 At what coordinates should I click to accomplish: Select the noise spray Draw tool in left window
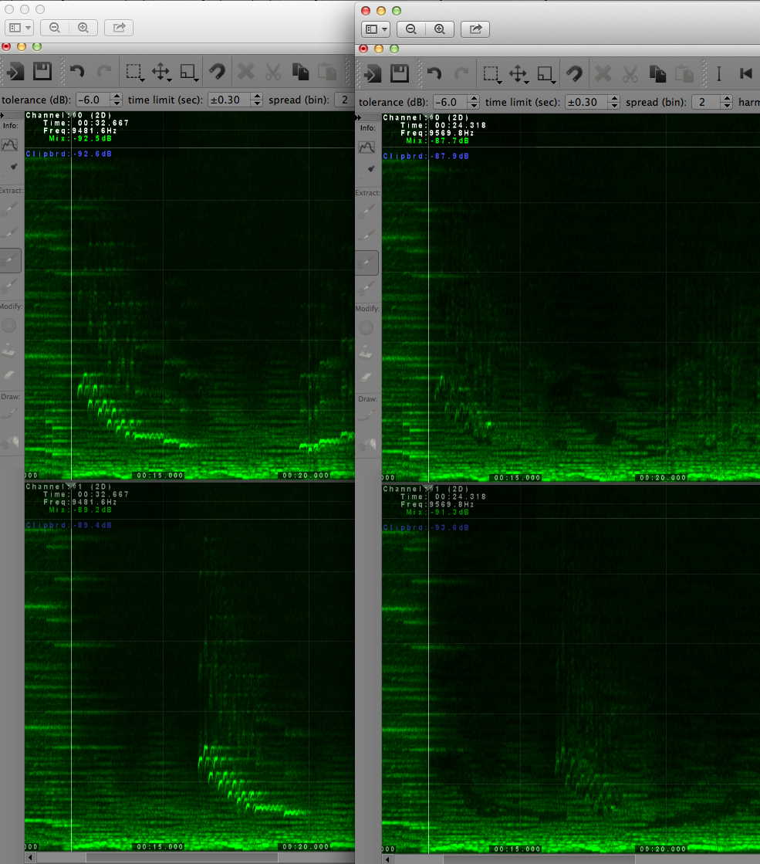10,442
